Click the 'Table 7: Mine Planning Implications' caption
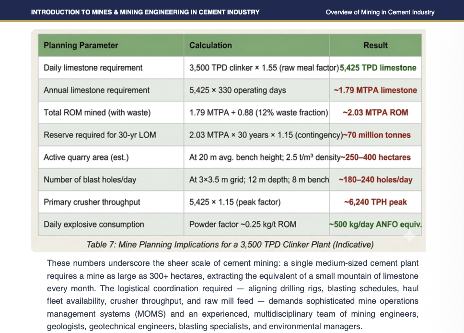 (230, 245)
